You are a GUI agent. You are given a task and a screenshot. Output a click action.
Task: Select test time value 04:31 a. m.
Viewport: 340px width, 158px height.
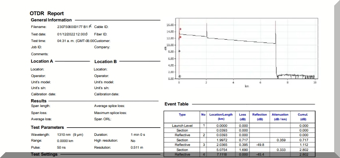(x=66, y=41)
